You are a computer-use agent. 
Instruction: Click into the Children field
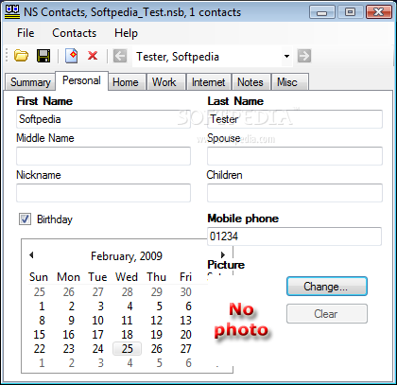pos(295,193)
